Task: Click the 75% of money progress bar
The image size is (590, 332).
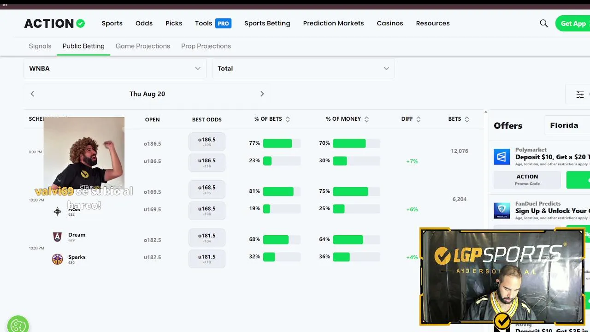Action: coord(356,191)
